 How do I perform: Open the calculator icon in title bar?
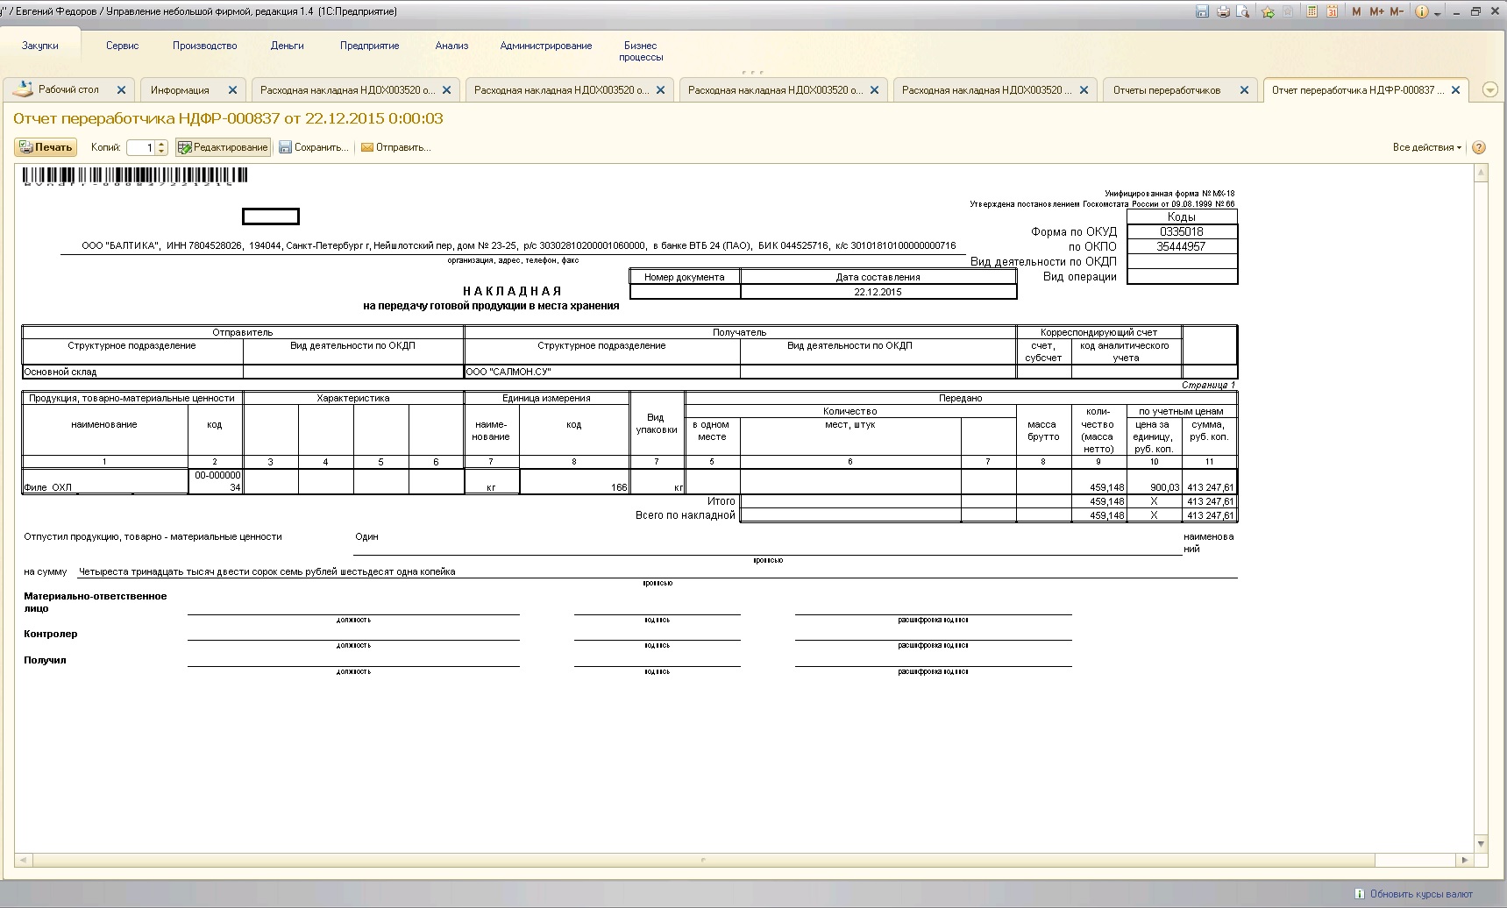[1312, 11]
